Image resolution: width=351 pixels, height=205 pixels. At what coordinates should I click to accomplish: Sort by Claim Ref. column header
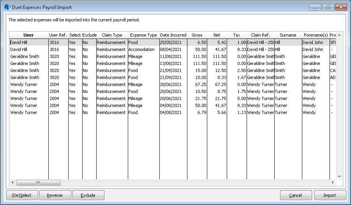click(x=260, y=35)
